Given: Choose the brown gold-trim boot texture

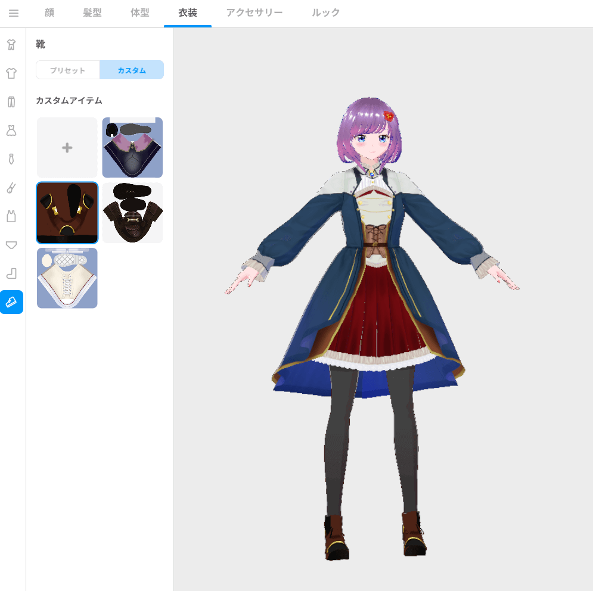Looking at the screenshot, I should pos(67,213).
